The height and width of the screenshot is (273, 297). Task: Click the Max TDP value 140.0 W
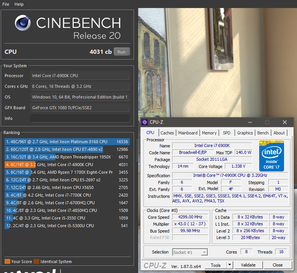[x=244, y=152]
